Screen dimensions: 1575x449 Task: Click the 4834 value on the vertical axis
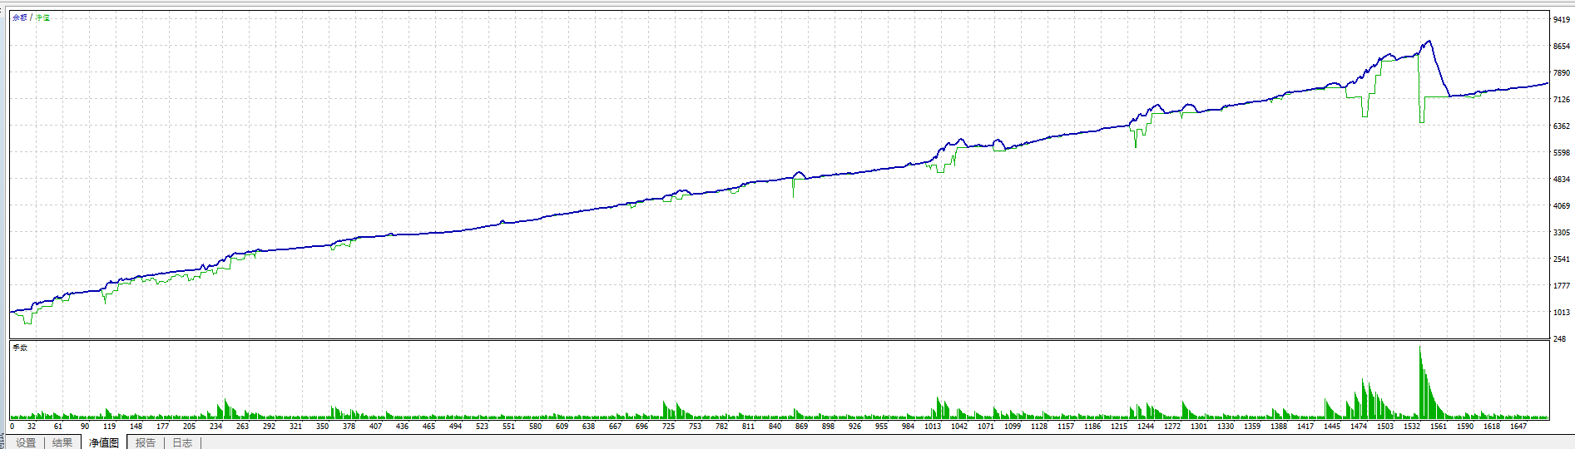point(1561,179)
